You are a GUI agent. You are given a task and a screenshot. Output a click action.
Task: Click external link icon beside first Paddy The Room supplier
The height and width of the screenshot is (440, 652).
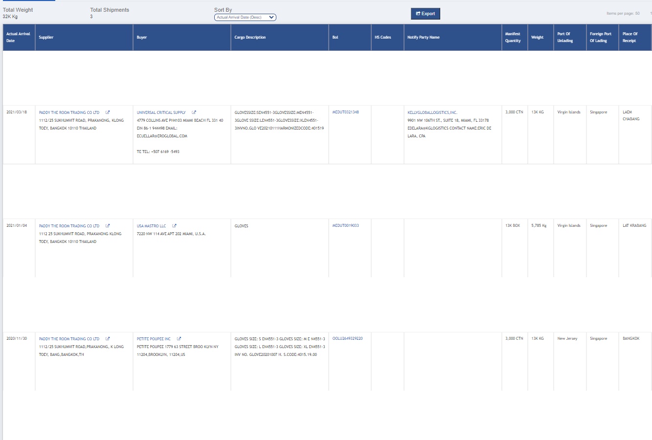point(108,112)
